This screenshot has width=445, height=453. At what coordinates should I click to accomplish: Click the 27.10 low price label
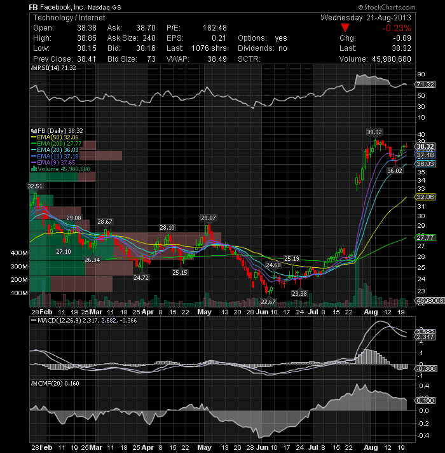tap(64, 252)
